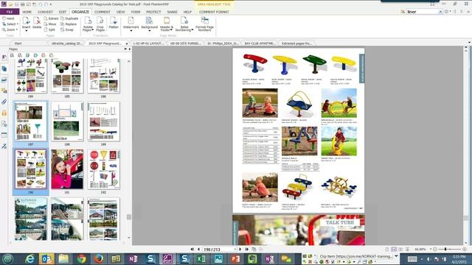Select page 191 thumbnail with girl
Screen dimensions: 472x265
(67, 169)
